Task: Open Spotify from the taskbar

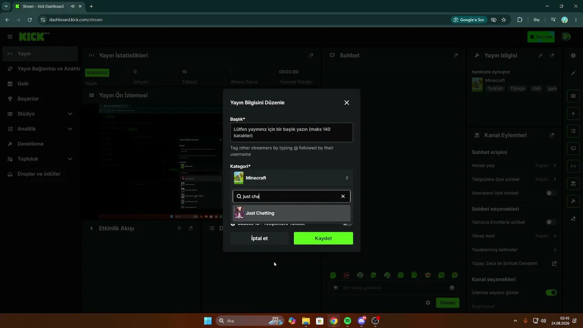Action: tap(348, 321)
